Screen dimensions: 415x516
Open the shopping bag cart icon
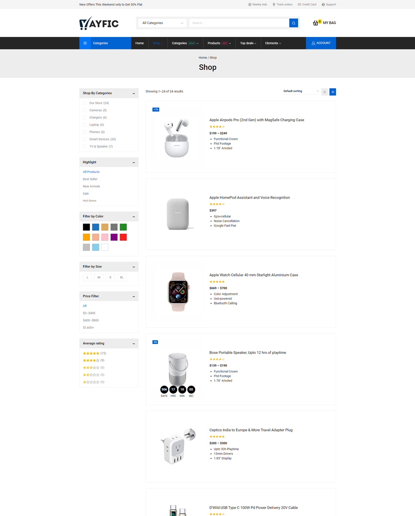click(x=316, y=23)
